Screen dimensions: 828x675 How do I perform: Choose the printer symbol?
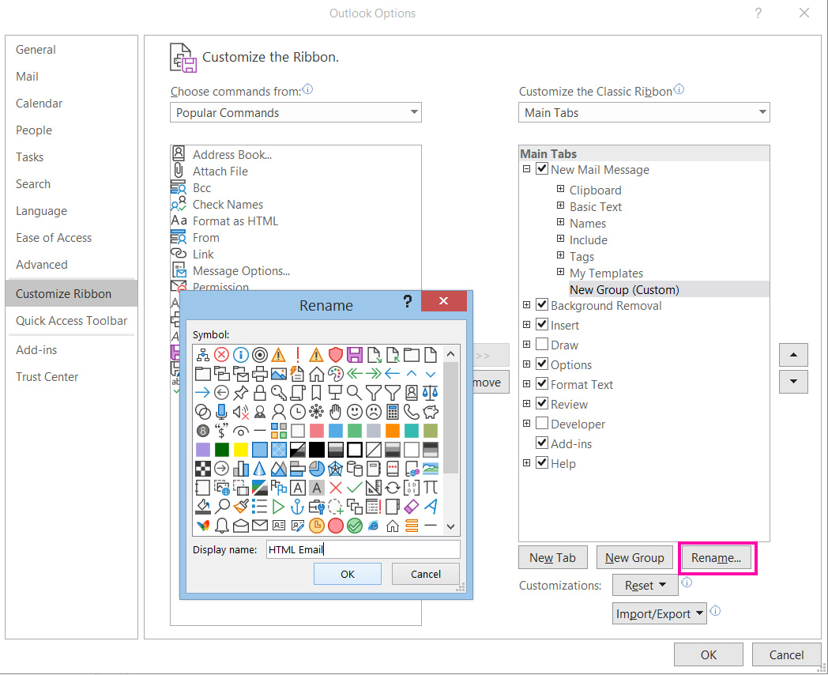(x=260, y=374)
